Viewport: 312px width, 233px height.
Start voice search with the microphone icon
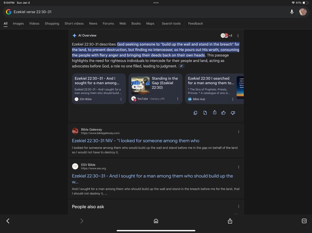[292, 12]
